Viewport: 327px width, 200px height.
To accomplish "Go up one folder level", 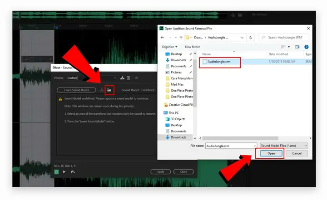I will click(x=181, y=38).
